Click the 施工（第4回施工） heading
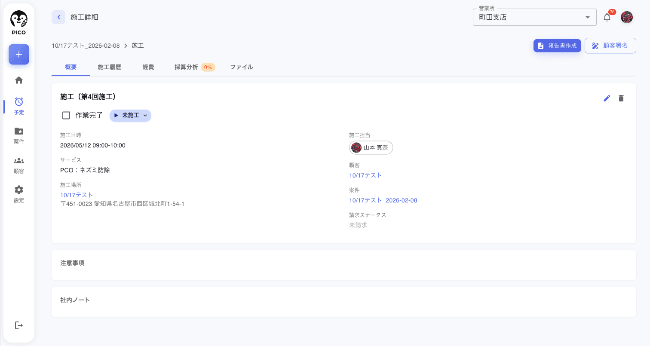This screenshot has width=650, height=346. (88, 97)
